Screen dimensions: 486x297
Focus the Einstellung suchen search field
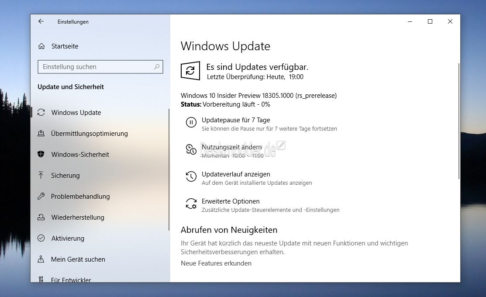[x=100, y=67]
